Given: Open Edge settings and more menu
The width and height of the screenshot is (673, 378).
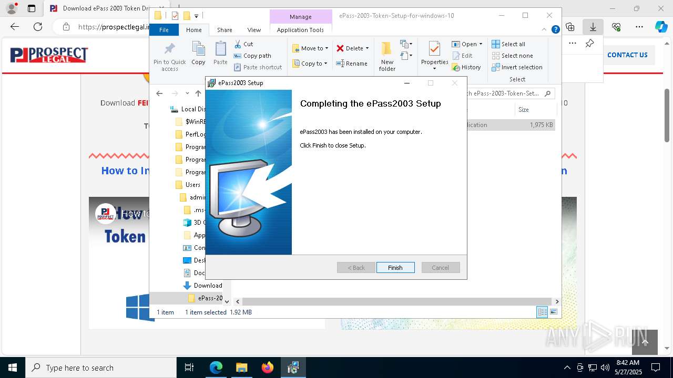Looking at the screenshot, I should point(639,27).
